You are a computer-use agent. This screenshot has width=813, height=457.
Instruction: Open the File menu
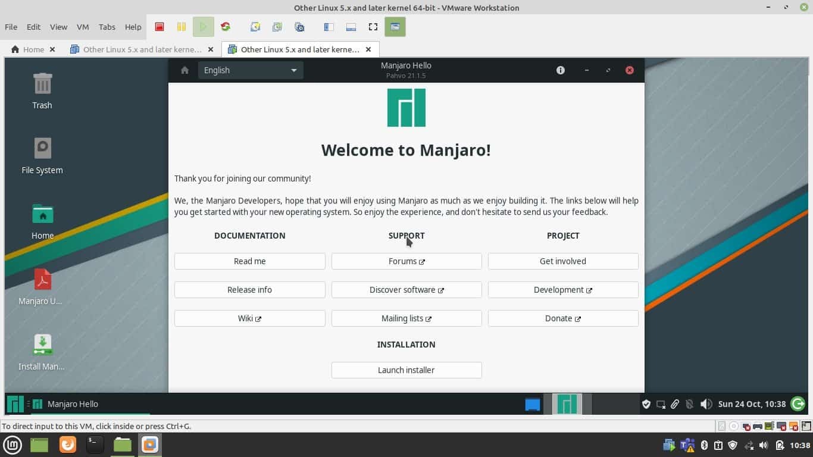[x=11, y=27]
